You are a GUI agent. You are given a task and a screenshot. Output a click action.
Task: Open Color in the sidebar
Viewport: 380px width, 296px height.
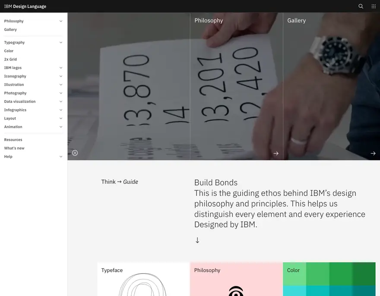pos(9,51)
